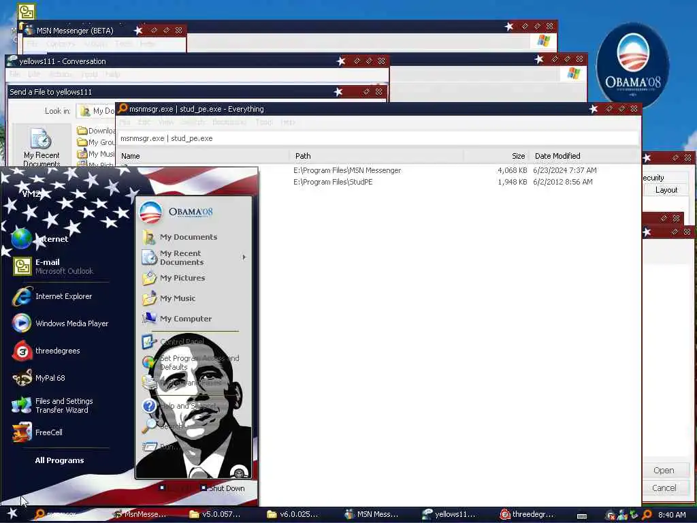Open Help menu in Everything window
697x523 pixels.
(288, 122)
